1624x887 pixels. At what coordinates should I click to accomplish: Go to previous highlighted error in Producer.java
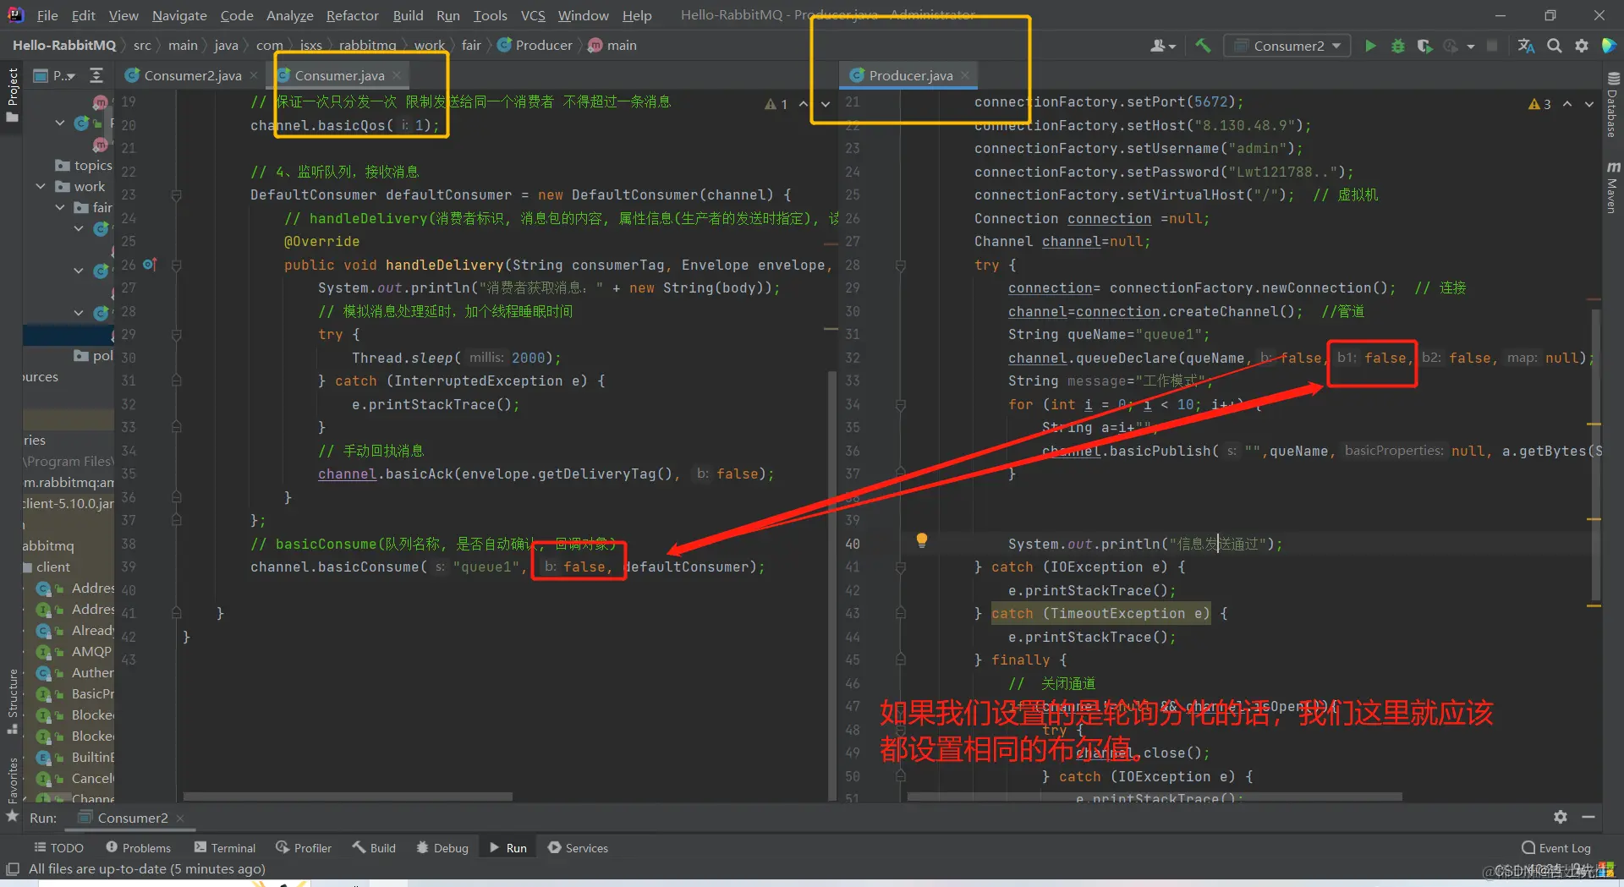1567,104
